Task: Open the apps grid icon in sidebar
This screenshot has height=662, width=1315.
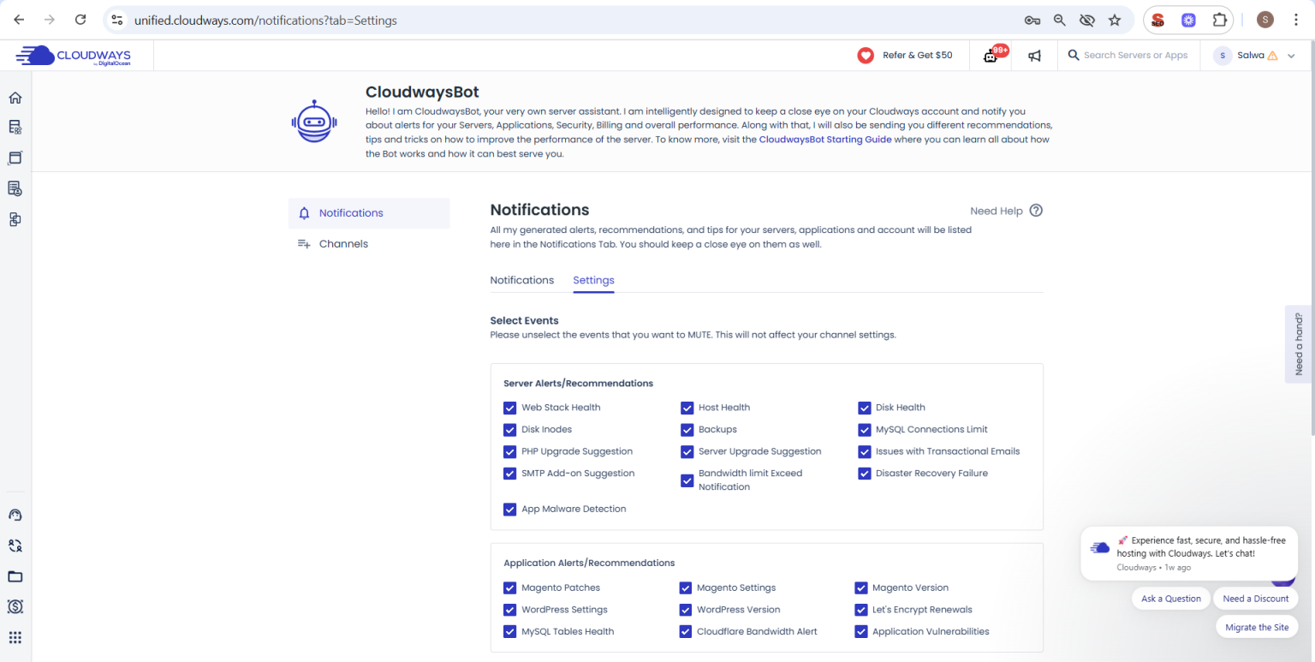Action: [x=15, y=637]
